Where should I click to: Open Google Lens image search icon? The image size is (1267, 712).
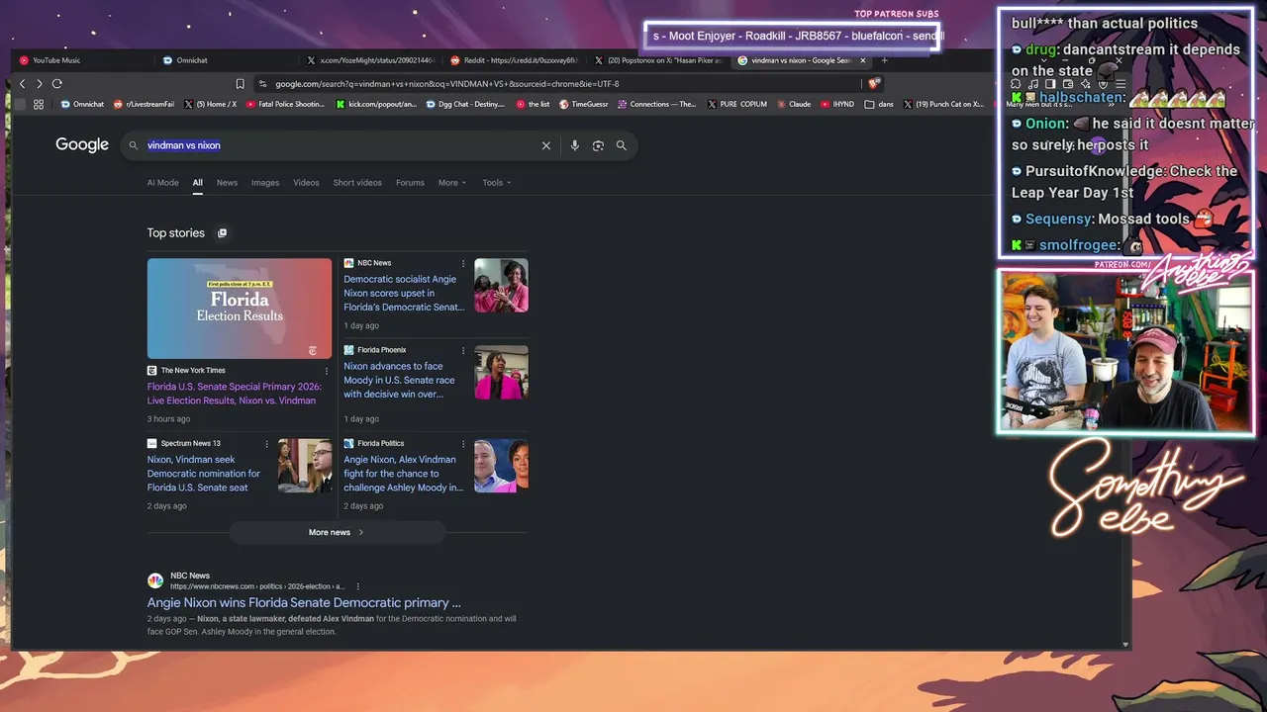[598, 145]
